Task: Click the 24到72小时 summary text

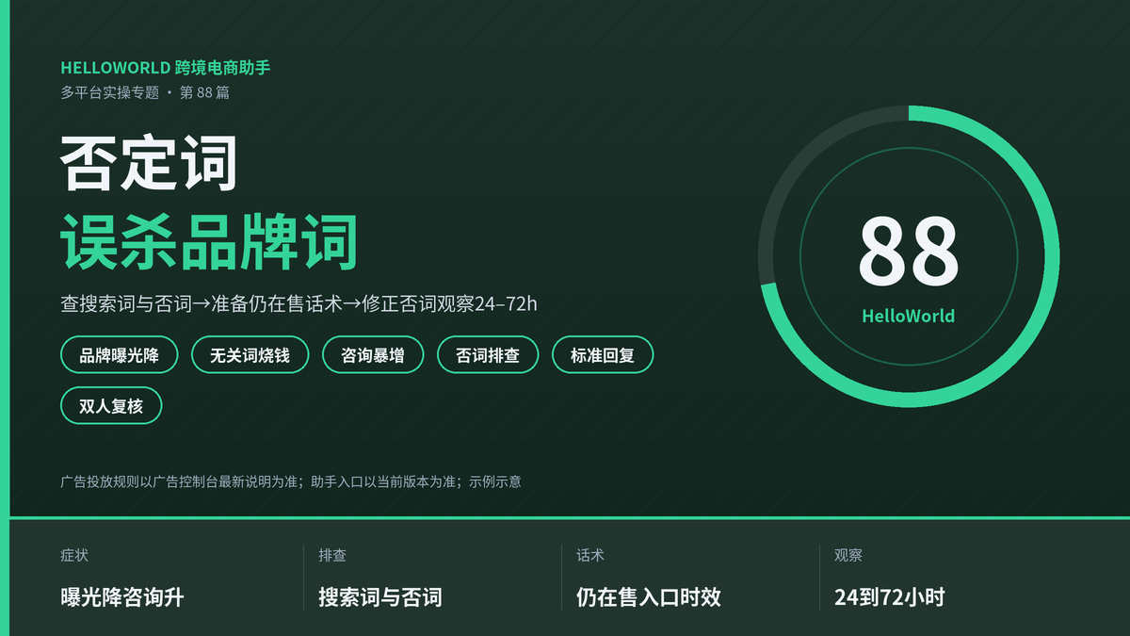Action: click(x=889, y=597)
